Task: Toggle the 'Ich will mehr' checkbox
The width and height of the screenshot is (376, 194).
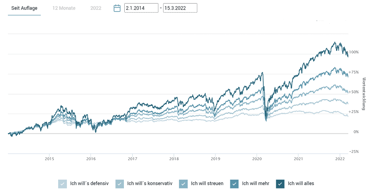Action: click(234, 184)
